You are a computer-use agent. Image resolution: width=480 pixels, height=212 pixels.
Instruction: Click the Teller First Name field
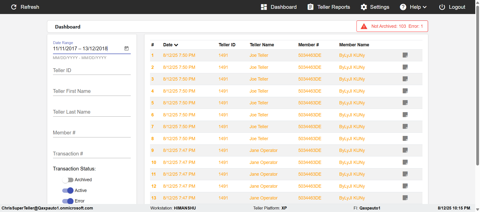tap(92, 91)
